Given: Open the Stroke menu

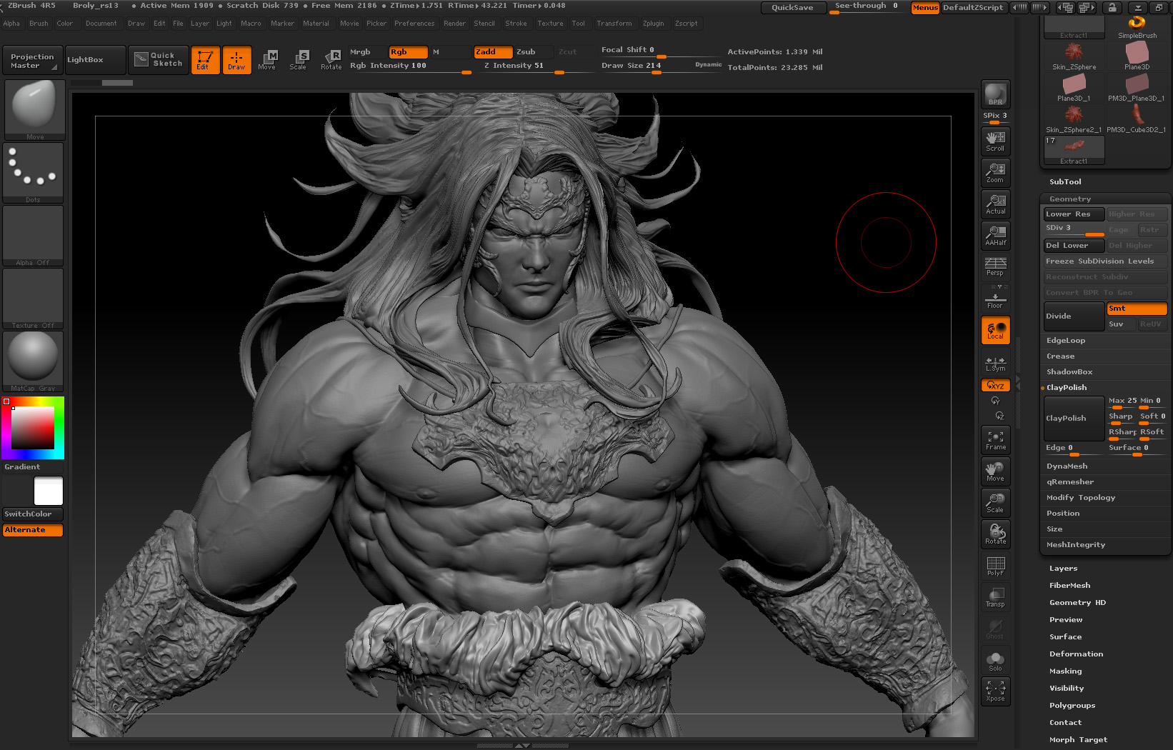Looking at the screenshot, I should coord(516,24).
